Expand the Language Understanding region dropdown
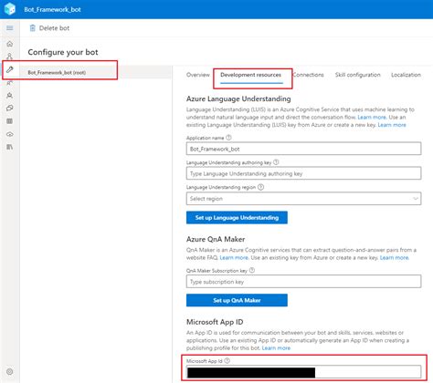 click(303, 199)
